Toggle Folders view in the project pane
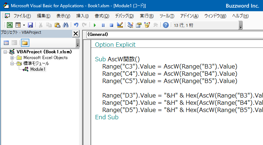Viewport: 263px width, 145px height. 25,43
